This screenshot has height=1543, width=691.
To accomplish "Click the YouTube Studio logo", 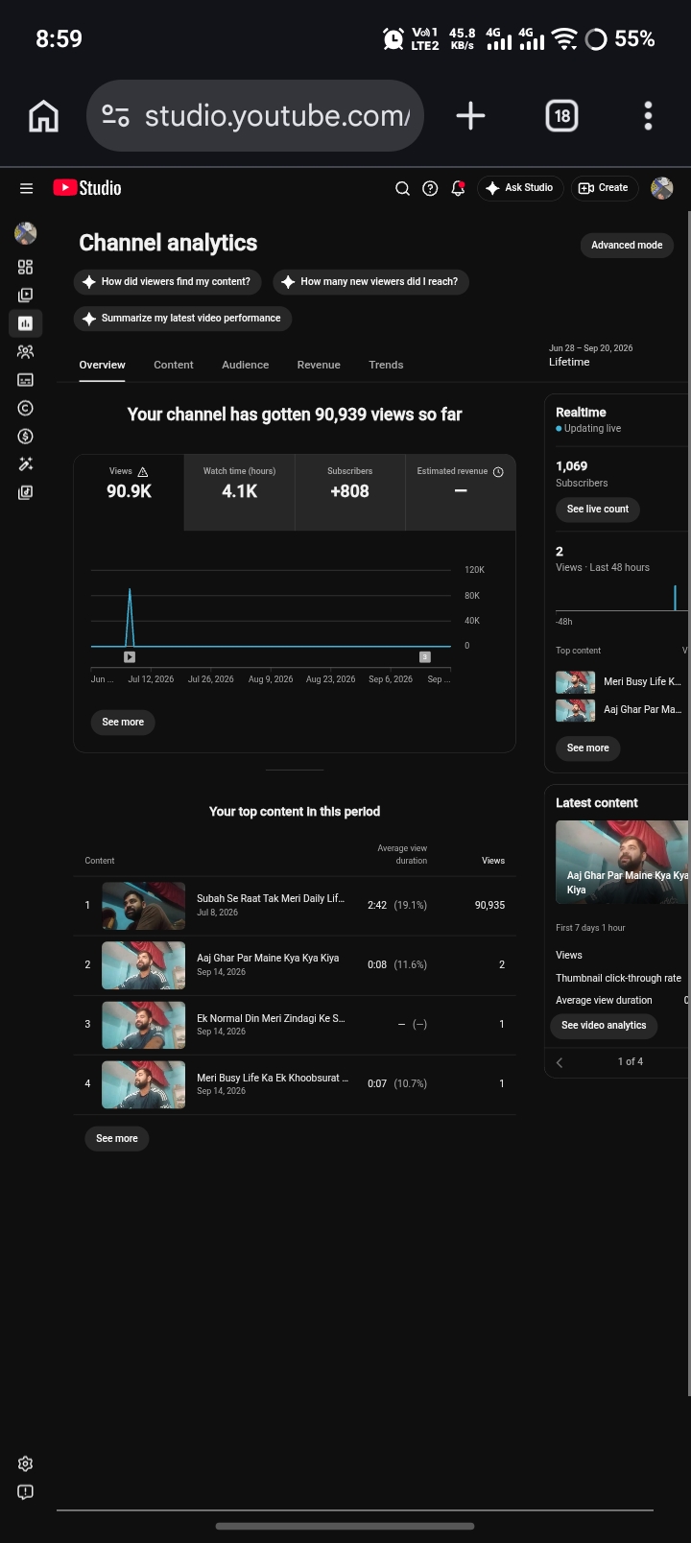I will [87, 188].
